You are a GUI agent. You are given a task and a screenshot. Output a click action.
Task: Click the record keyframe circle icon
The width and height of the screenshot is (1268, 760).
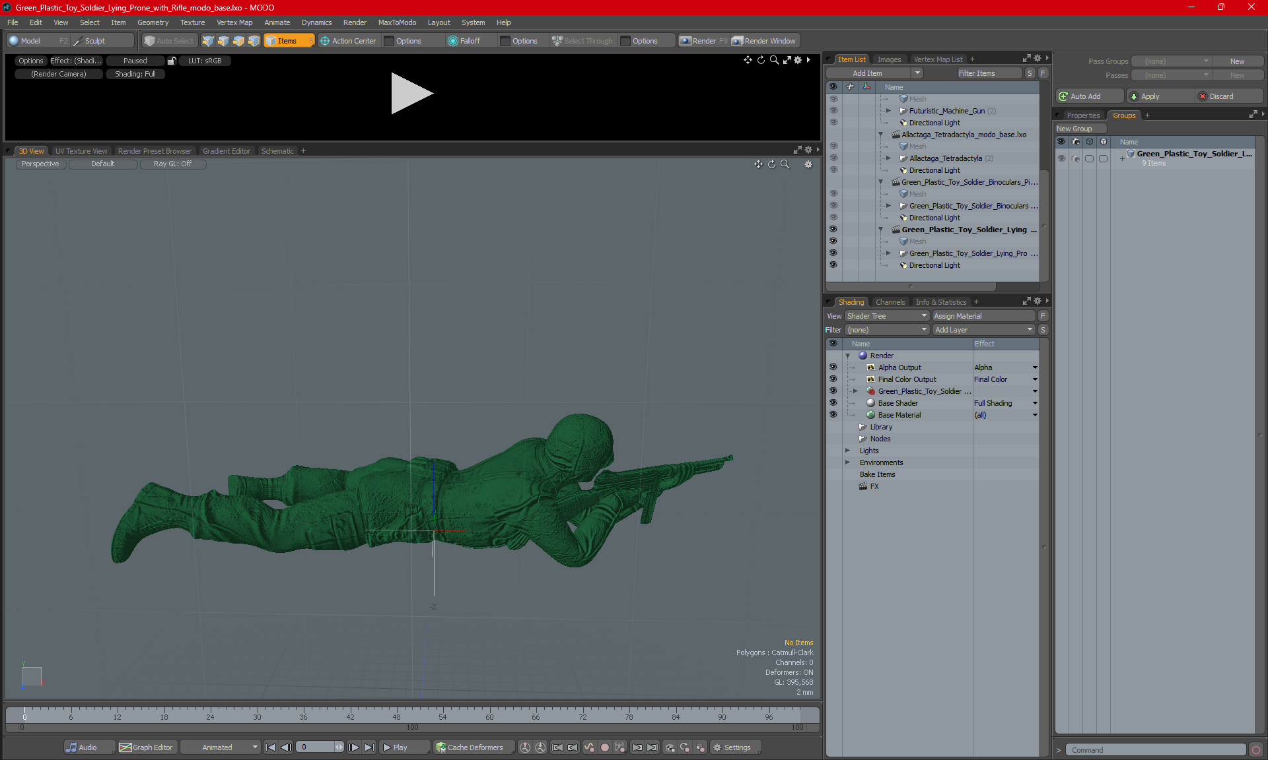(604, 747)
